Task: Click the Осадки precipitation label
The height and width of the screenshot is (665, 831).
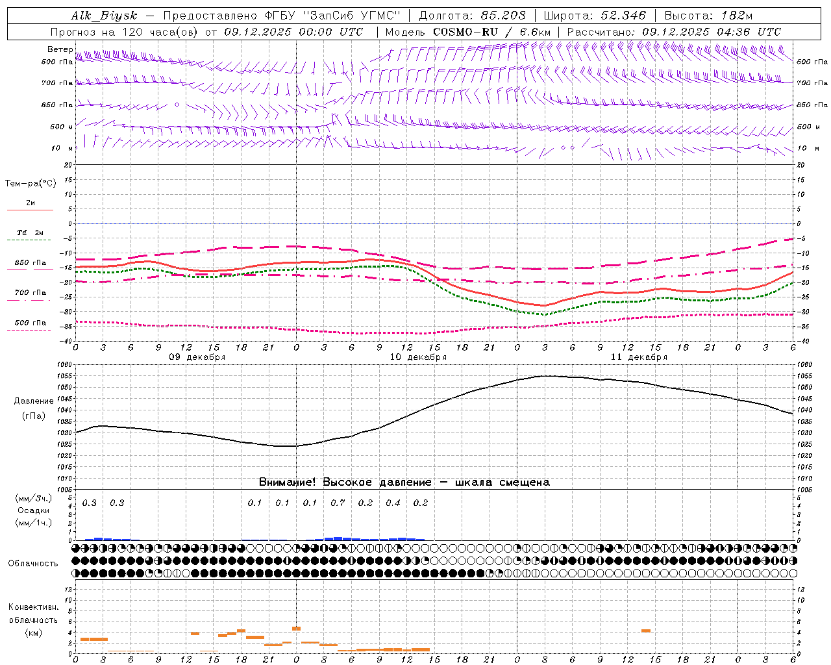Action: (34, 510)
